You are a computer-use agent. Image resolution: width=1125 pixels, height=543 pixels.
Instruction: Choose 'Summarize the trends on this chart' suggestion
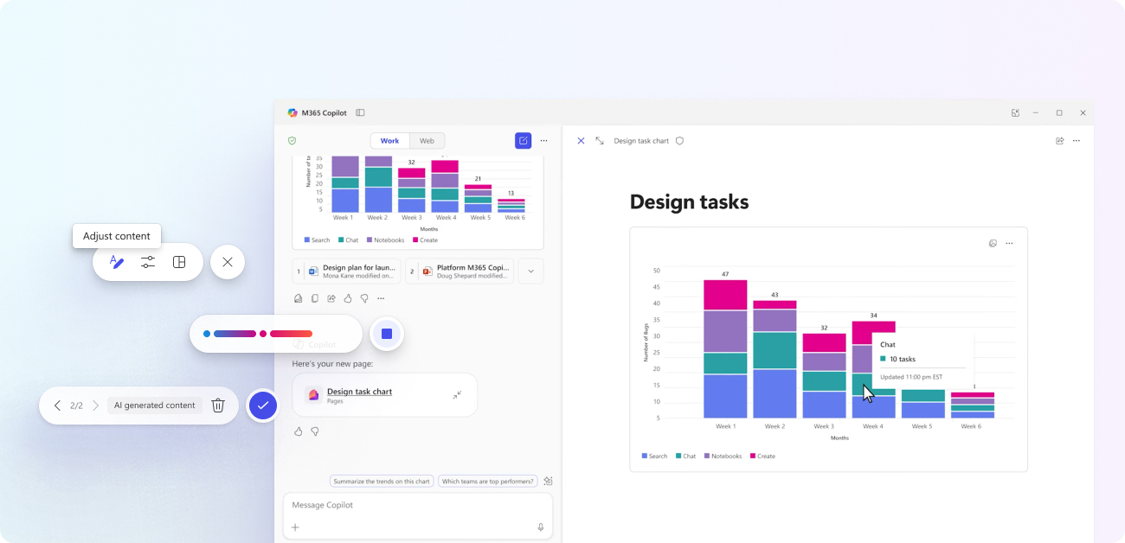pyautogui.click(x=382, y=482)
